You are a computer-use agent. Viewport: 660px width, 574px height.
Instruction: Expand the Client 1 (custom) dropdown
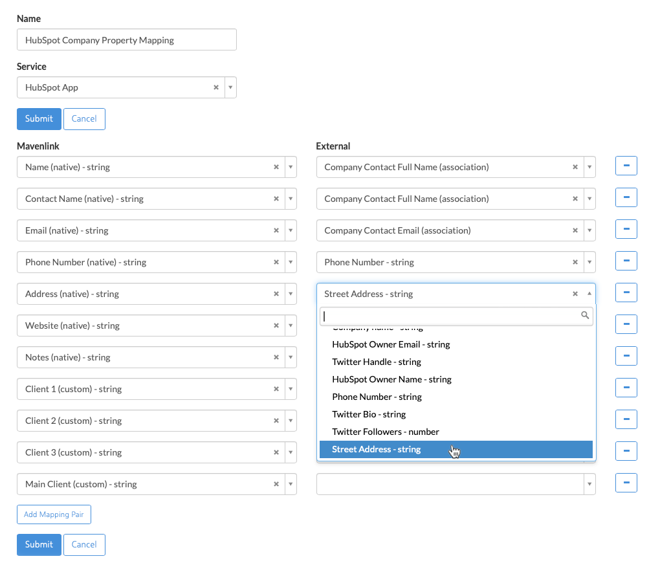[x=291, y=389]
